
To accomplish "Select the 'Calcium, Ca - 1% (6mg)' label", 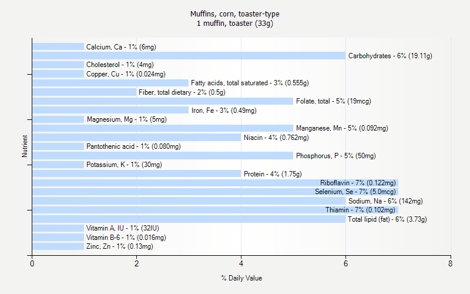I will [121, 47].
